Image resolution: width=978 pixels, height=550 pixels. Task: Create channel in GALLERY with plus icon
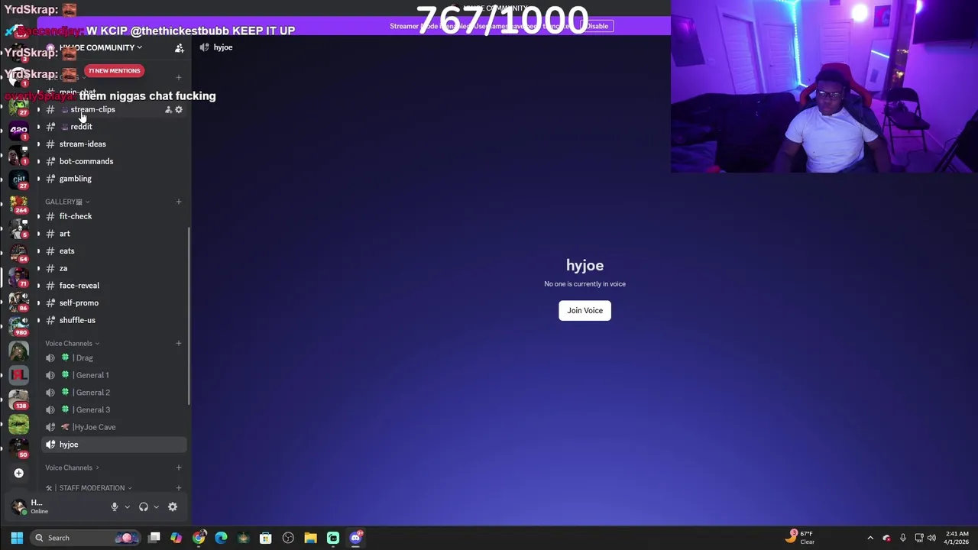(x=179, y=202)
